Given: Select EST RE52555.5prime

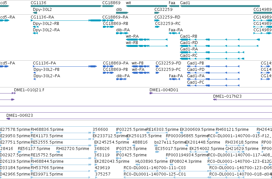Looking at the screenshot, I should point(61,145).
